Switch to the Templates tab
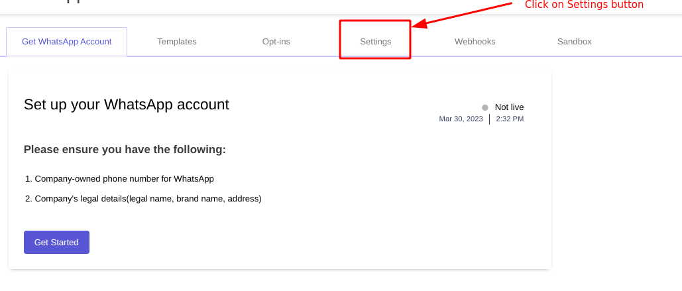 (176, 42)
